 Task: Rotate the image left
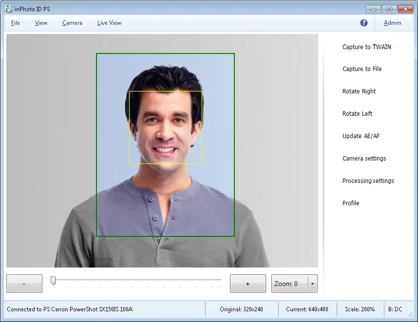coord(357,114)
